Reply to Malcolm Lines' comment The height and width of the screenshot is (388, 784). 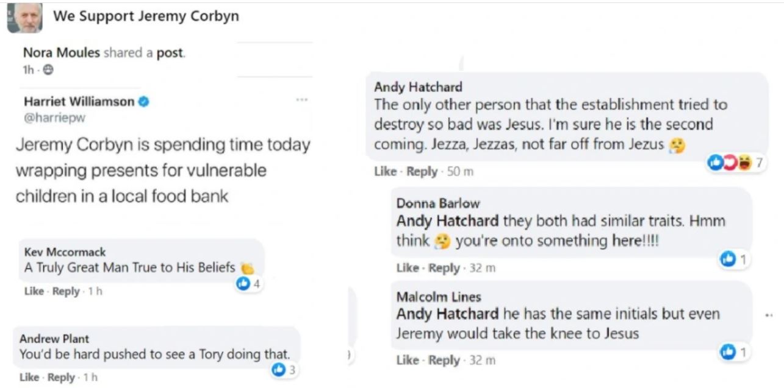(444, 360)
